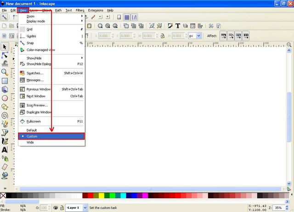
Task: Click the duplicate object icon
Action: 126,26
